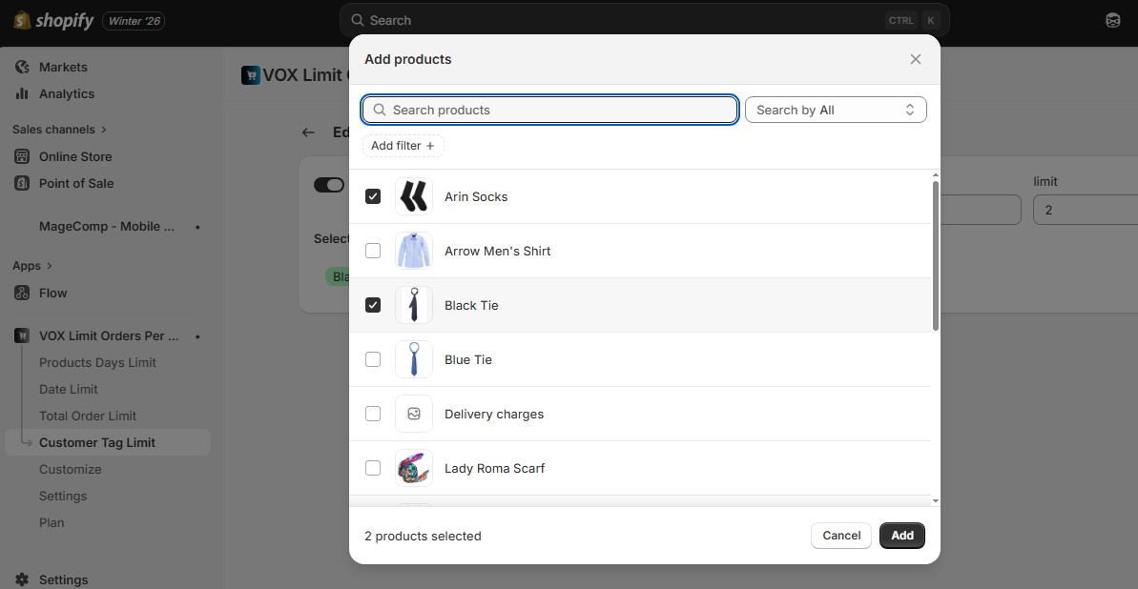Expand the Sales channels section
The width and height of the screenshot is (1138, 589).
click(x=103, y=130)
